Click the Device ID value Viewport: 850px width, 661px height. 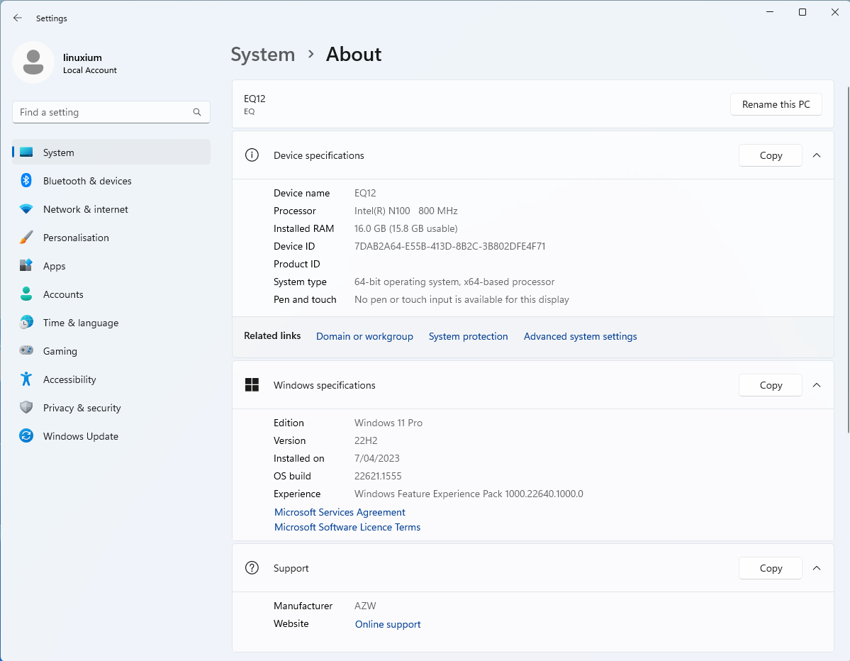tap(449, 246)
